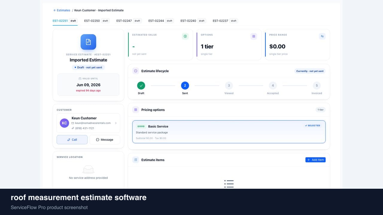Click the 'Draft · not yet sent' status badge
The width and height of the screenshot is (383, 215).
tap(88, 67)
